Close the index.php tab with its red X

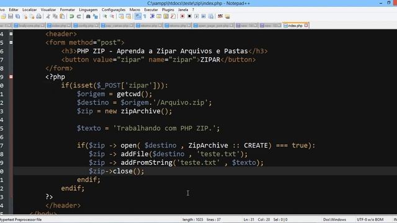point(306,25)
